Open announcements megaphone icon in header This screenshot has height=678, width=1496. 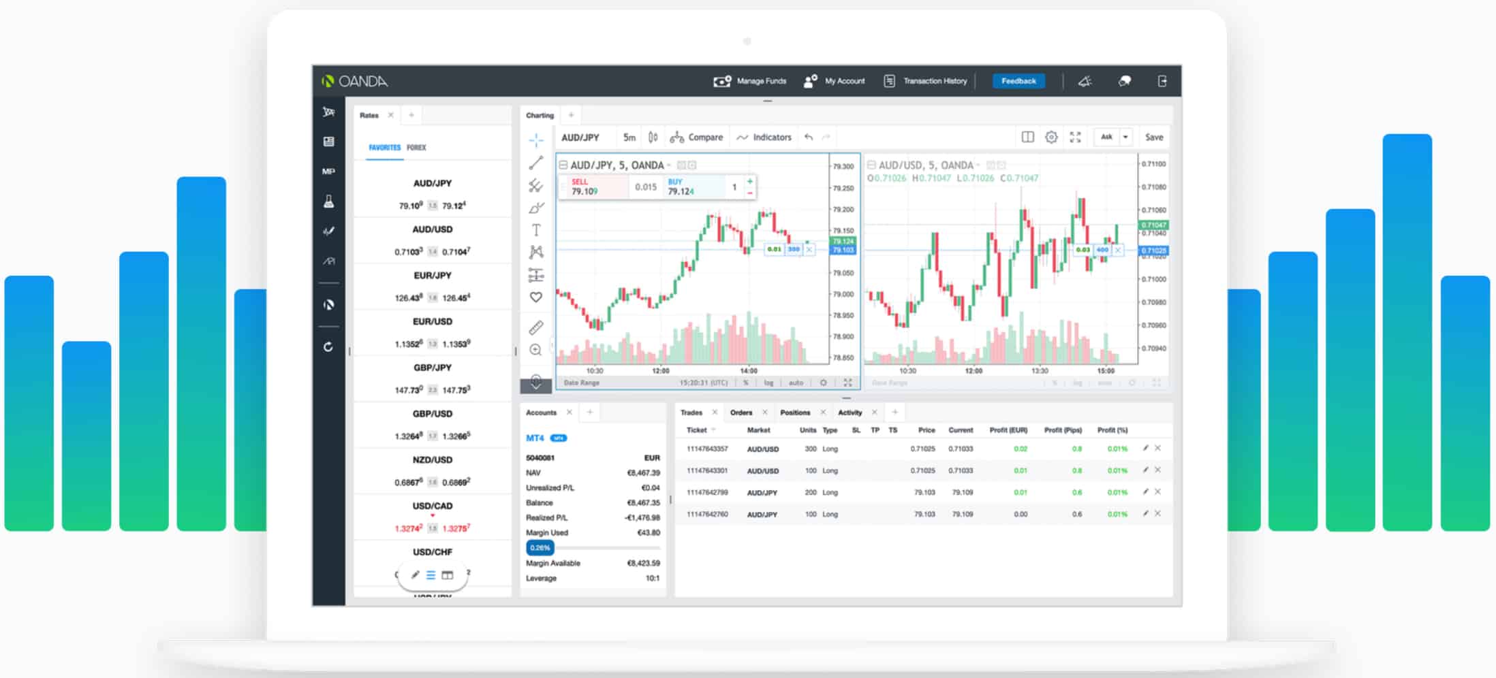1085,81
